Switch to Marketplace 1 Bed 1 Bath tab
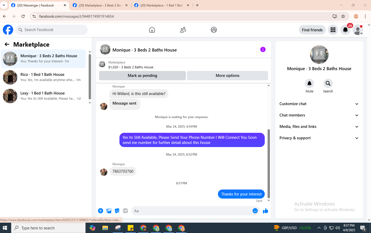The height and width of the screenshot is (233, 371). pyautogui.click(x=162, y=5)
